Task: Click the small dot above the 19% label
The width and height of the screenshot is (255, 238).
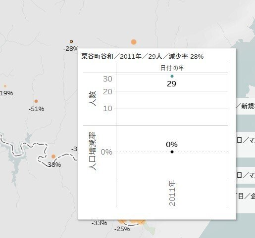Action: [5, 86]
